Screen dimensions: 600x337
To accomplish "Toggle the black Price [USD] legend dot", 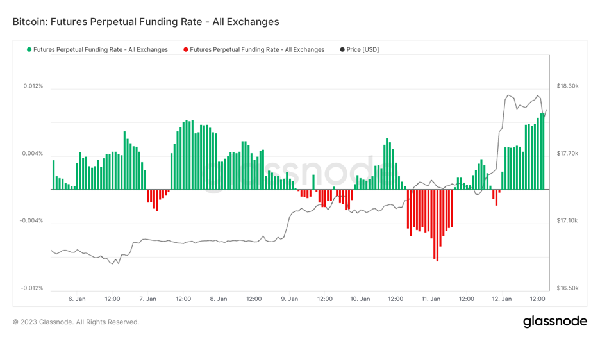I will coord(342,50).
